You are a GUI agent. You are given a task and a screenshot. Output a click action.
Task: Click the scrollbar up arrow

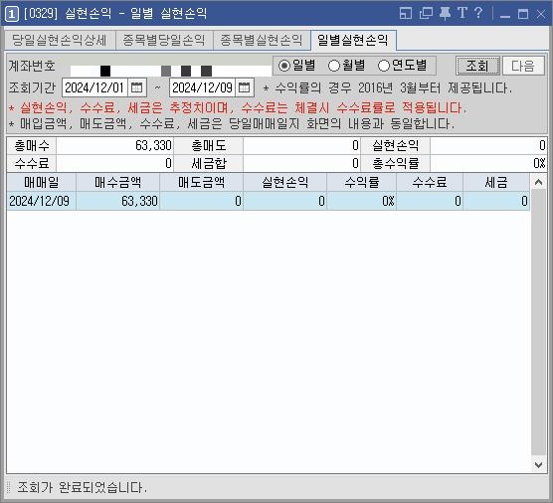(538, 182)
